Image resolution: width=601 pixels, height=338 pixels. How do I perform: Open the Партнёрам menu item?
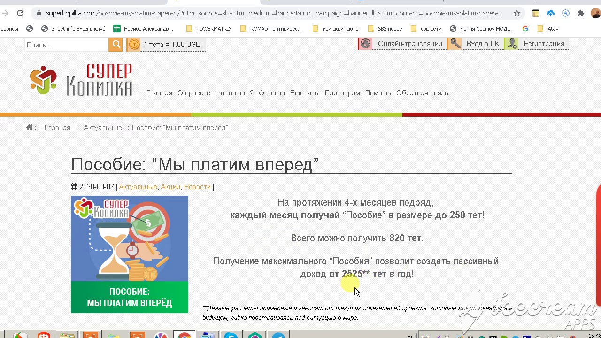[342, 93]
